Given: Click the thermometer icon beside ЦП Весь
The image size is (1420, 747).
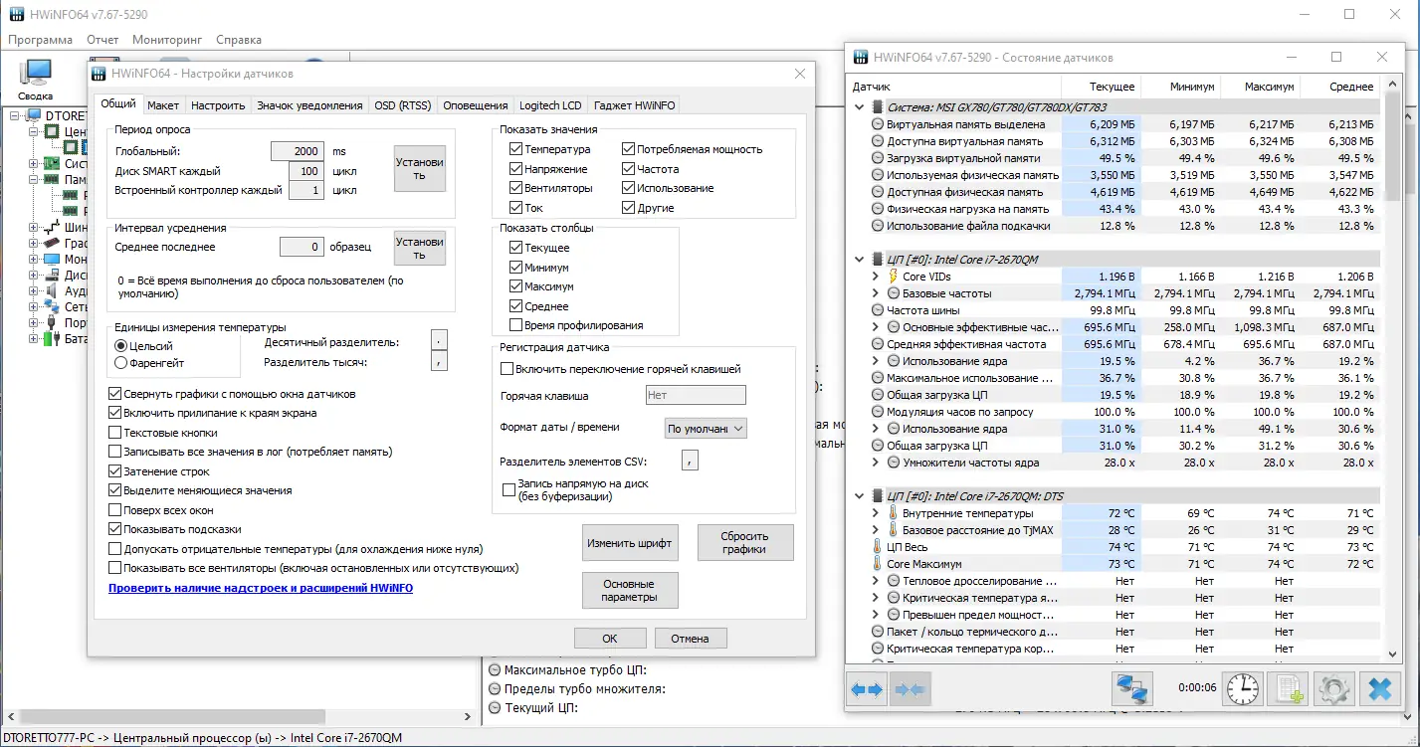Looking at the screenshot, I should click(x=878, y=547).
